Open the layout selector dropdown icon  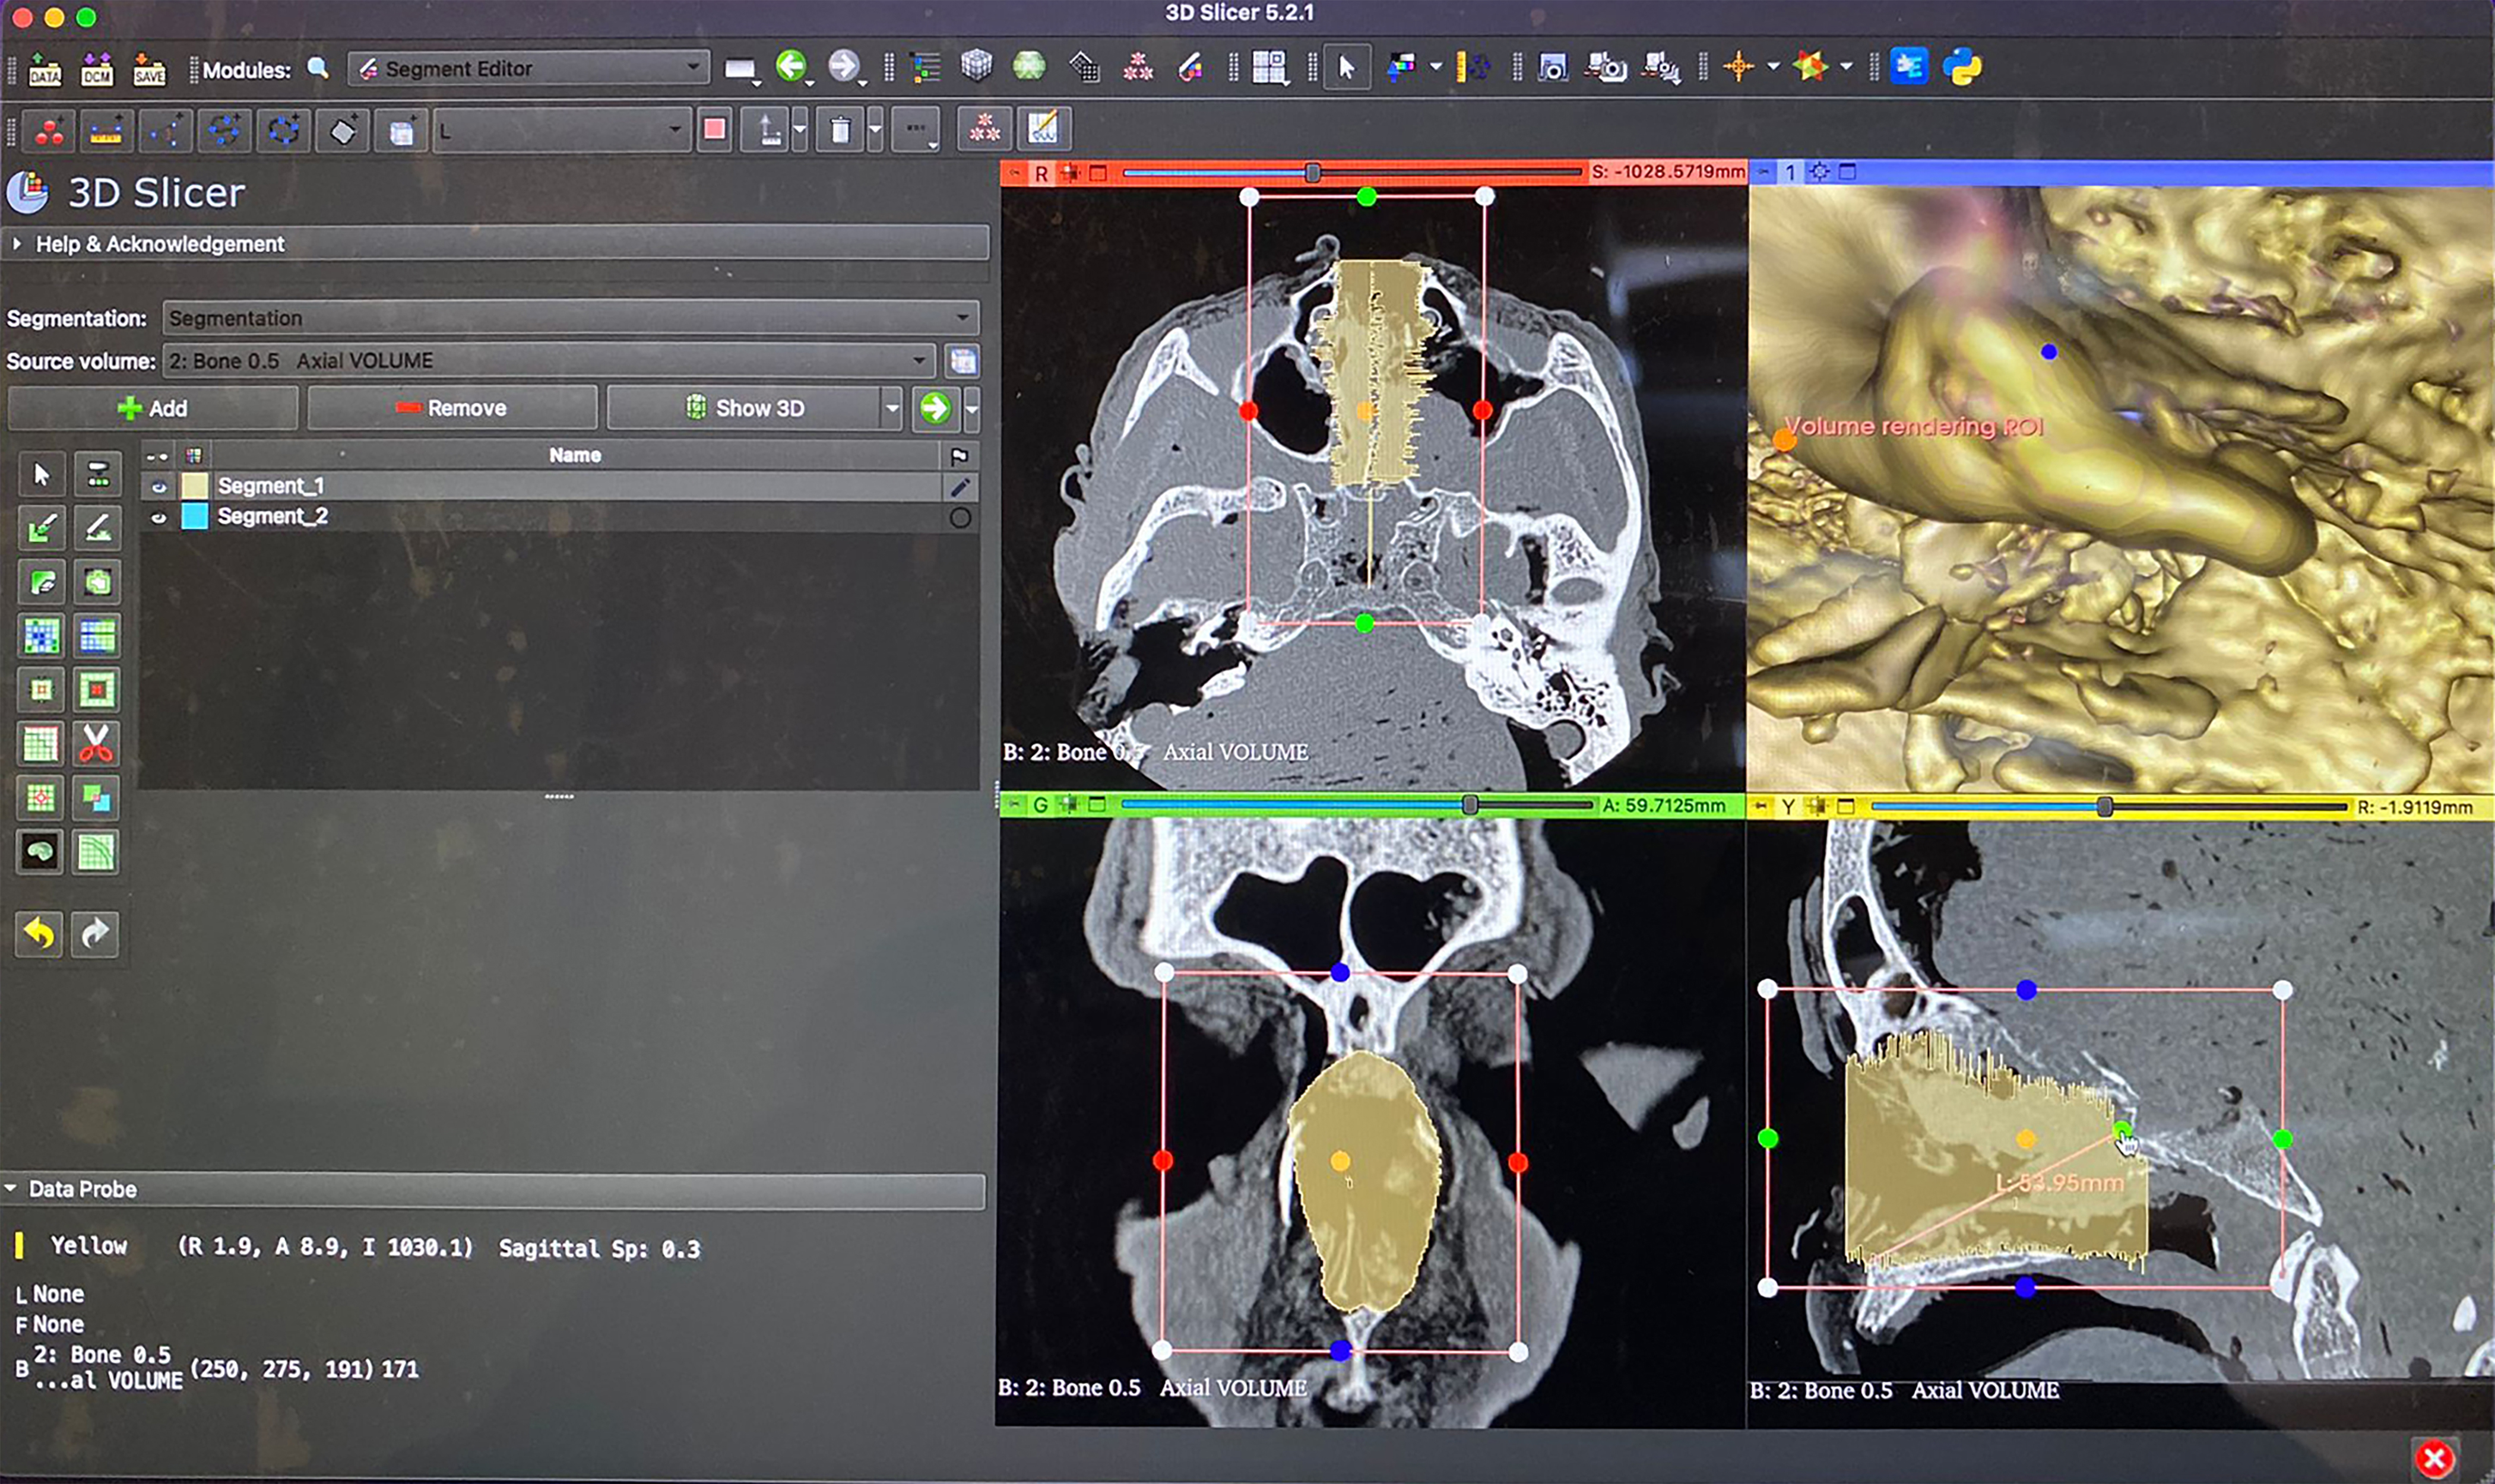(1269, 67)
